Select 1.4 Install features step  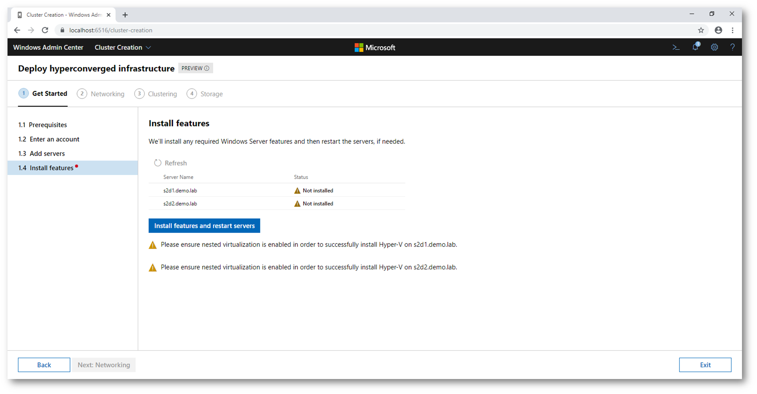[x=73, y=168]
